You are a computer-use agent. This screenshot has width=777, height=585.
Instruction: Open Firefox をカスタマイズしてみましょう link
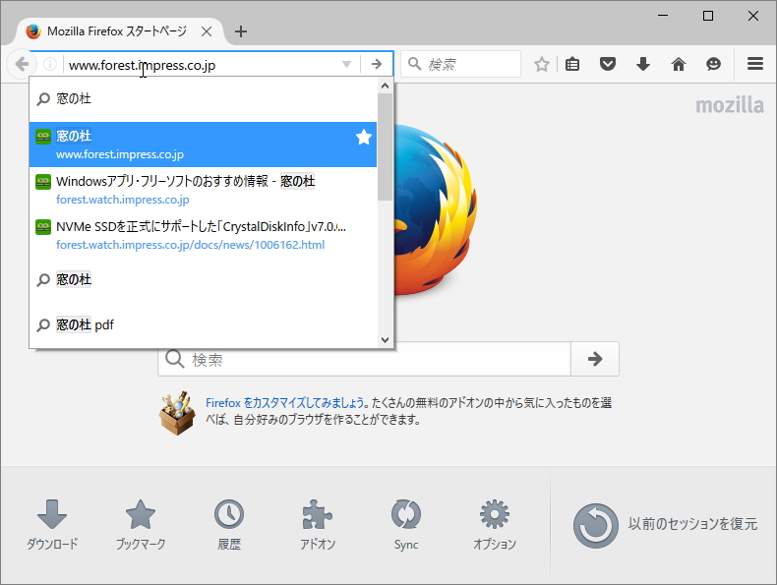[x=285, y=403]
